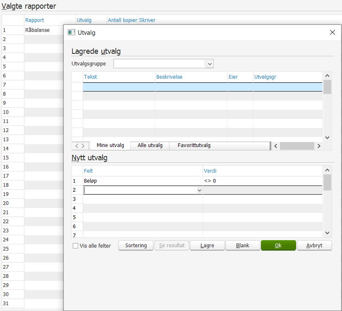Click the Lagrede utvalg vertical scrollbar thumb

pyautogui.click(x=327, y=87)
